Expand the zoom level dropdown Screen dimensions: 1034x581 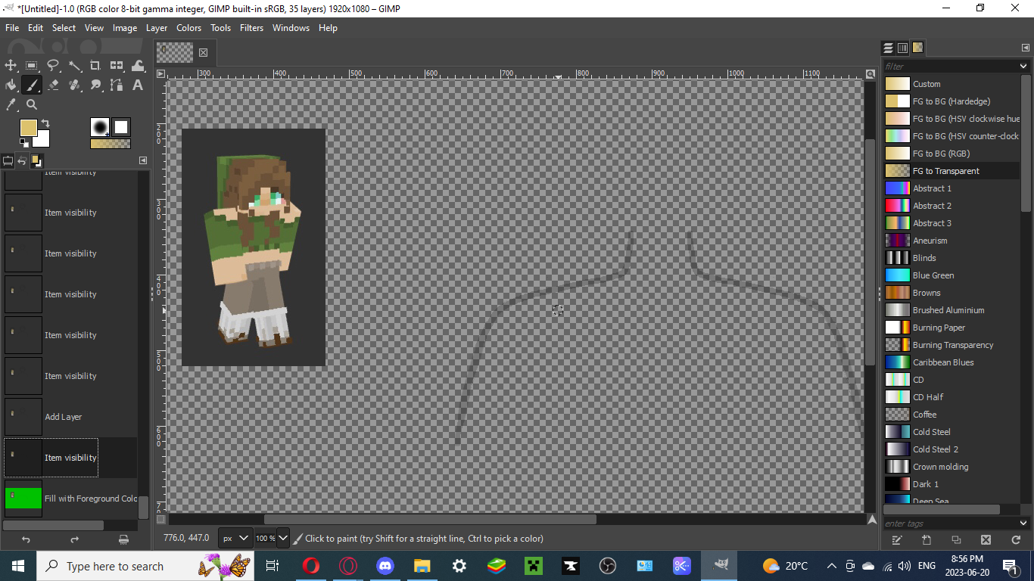point(283,539)
